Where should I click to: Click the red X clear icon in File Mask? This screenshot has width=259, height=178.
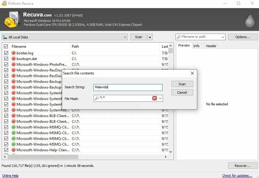pyautogui.click(x=155, y=98)
